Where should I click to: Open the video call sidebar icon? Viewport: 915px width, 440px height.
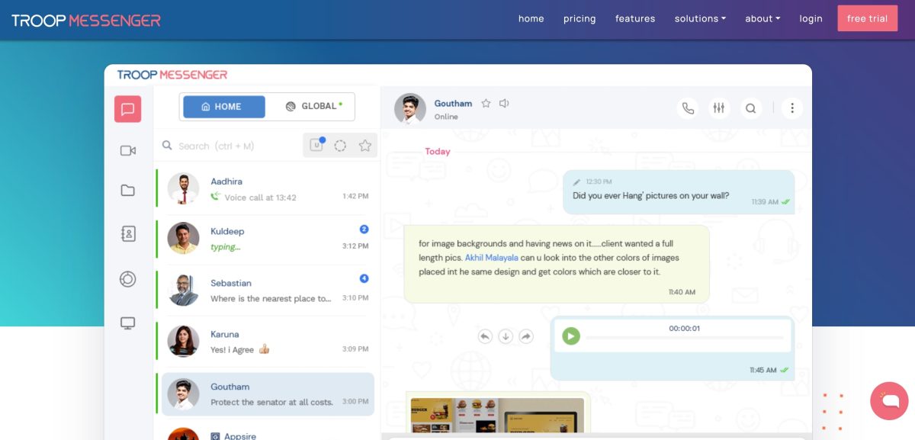[x=127, y=150]
